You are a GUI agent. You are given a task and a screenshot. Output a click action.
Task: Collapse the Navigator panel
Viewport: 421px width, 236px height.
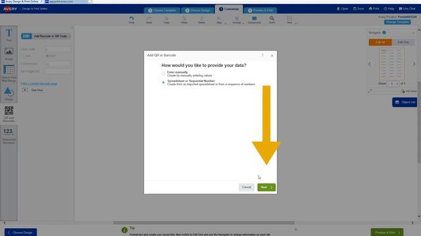click(x=414, y=33)
